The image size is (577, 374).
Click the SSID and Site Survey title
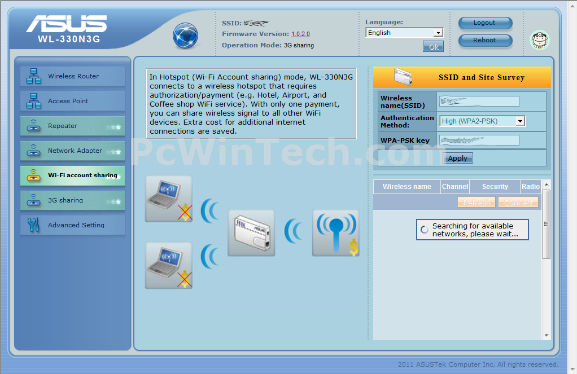click(482, 77)
